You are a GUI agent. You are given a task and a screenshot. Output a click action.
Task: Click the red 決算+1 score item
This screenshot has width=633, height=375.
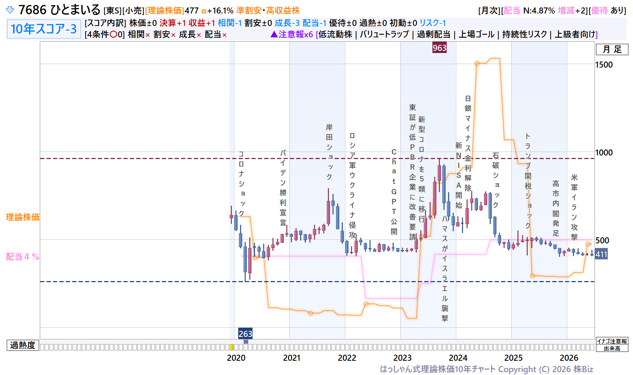[x=173, y=23]
